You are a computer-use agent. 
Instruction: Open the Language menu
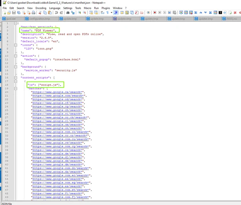55,8
